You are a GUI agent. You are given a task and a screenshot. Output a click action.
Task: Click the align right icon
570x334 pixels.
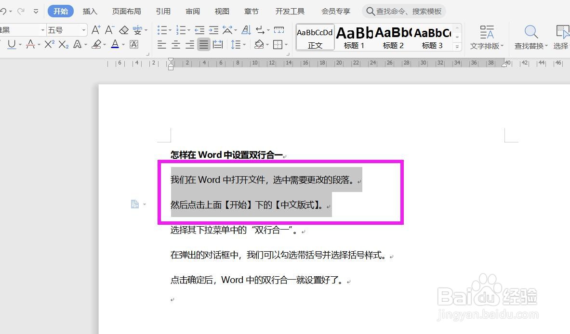pos(190,45)
